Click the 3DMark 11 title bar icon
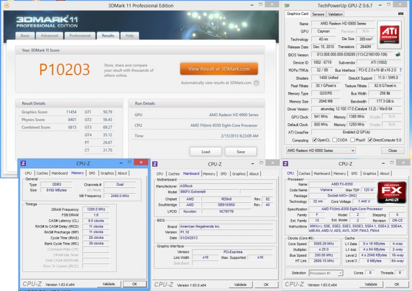Screen dimensions: 412x291 point(6,5)
